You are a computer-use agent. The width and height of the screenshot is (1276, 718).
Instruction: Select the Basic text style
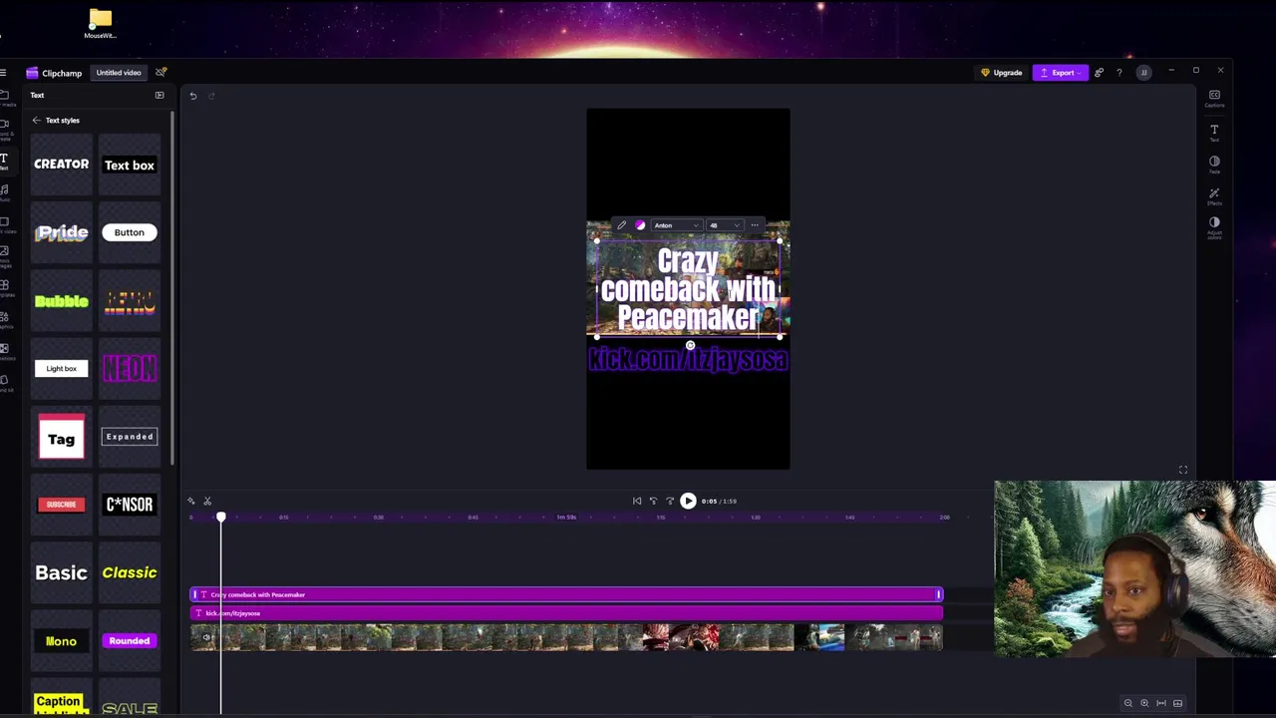62,572
